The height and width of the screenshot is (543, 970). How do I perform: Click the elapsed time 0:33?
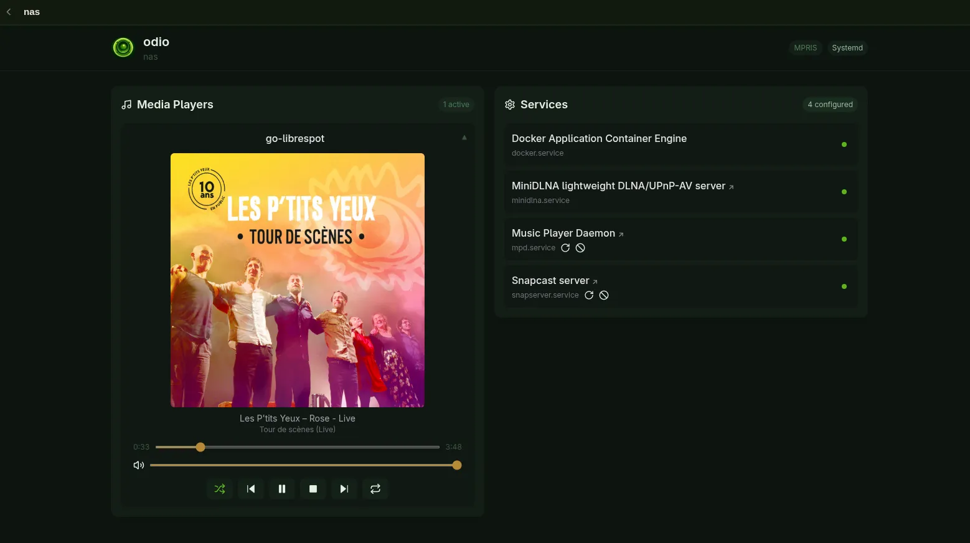click(x=141, y=447)
